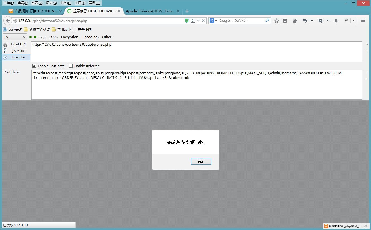371x230 pixels.
Task: Click the crop screenshot toolbar icon
Action: tap(320, 21)
